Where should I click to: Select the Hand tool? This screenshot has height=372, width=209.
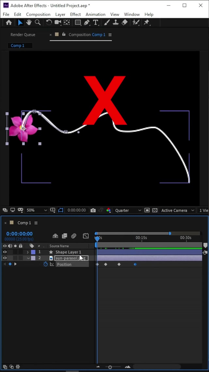coord(29,22)
